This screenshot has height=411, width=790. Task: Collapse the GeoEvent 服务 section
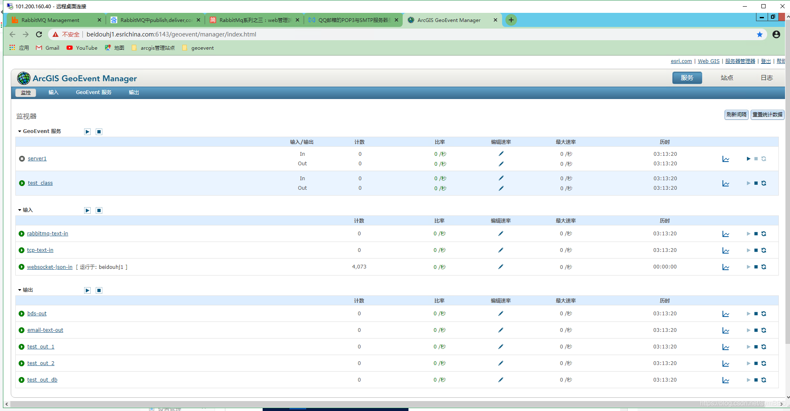click(x=19, y=131)
